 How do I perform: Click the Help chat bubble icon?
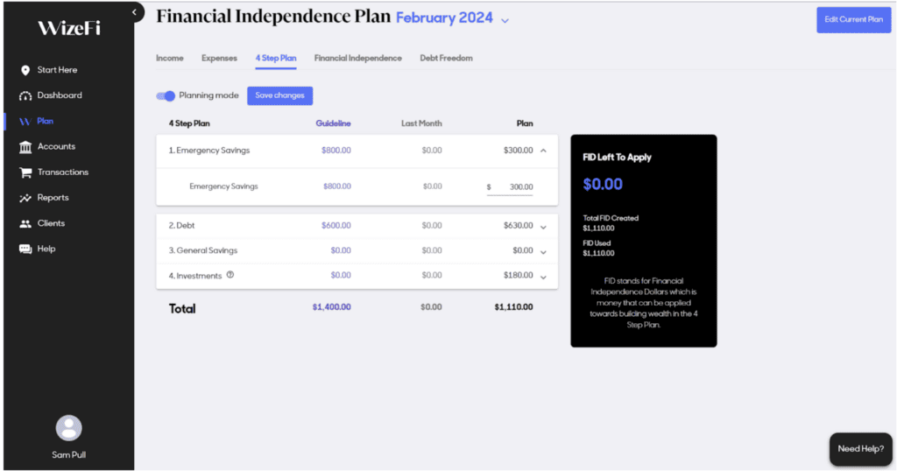25,250
